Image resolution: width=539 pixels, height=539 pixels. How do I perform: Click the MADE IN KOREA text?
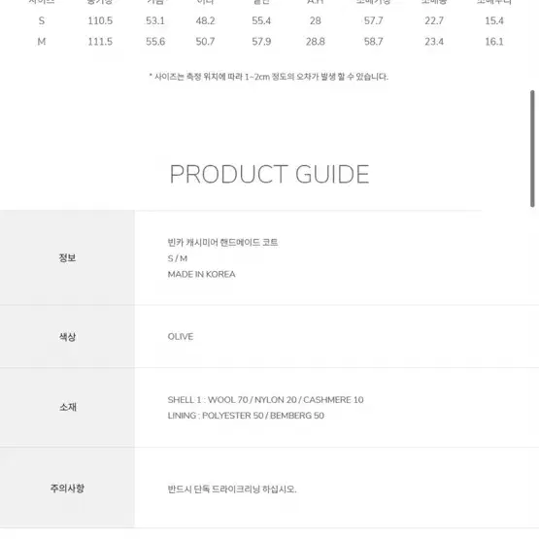tap(201, 274)
